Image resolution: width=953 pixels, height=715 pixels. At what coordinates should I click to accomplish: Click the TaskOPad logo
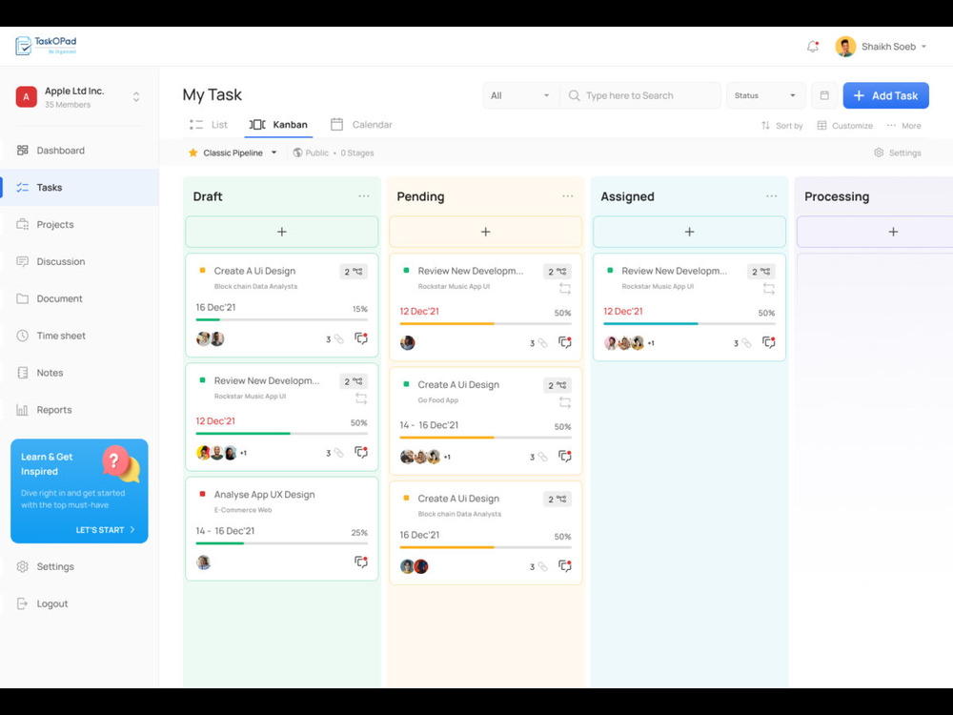tap(46, 46)
